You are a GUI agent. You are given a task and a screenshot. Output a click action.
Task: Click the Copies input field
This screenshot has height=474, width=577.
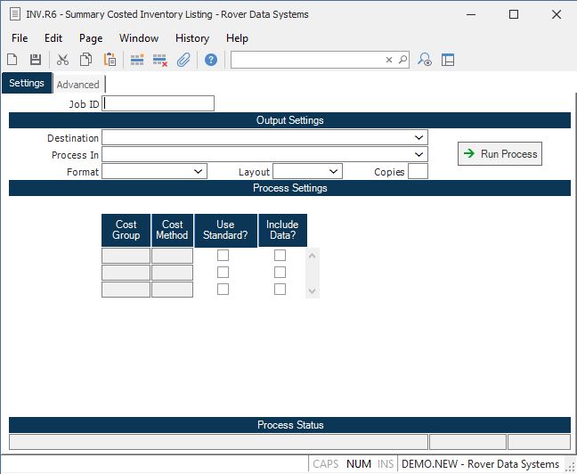click(418, 172)
